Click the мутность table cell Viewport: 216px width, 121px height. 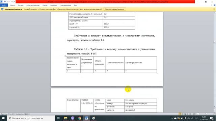pos(115,110)
